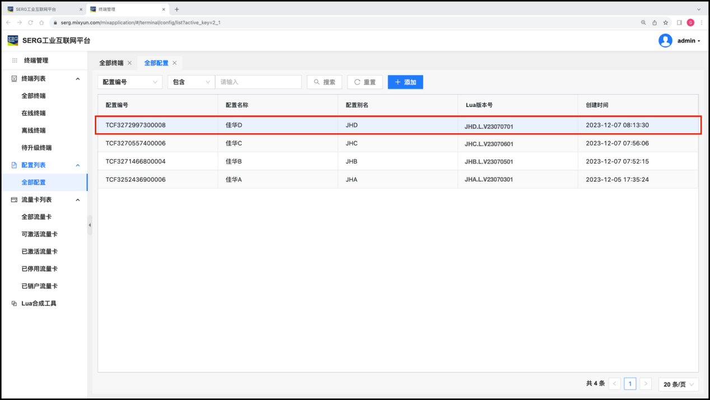Click the 请输入 search input field
710x400 pixels.
pos(258,82)
